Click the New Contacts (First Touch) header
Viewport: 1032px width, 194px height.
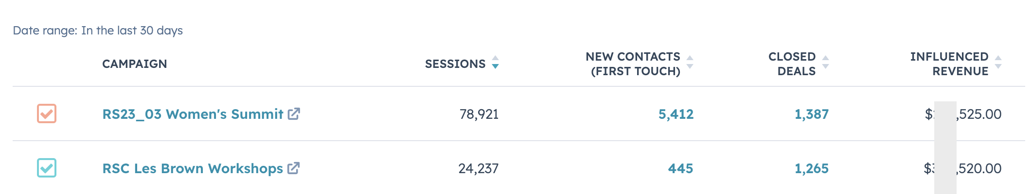[x=633, y=64]
